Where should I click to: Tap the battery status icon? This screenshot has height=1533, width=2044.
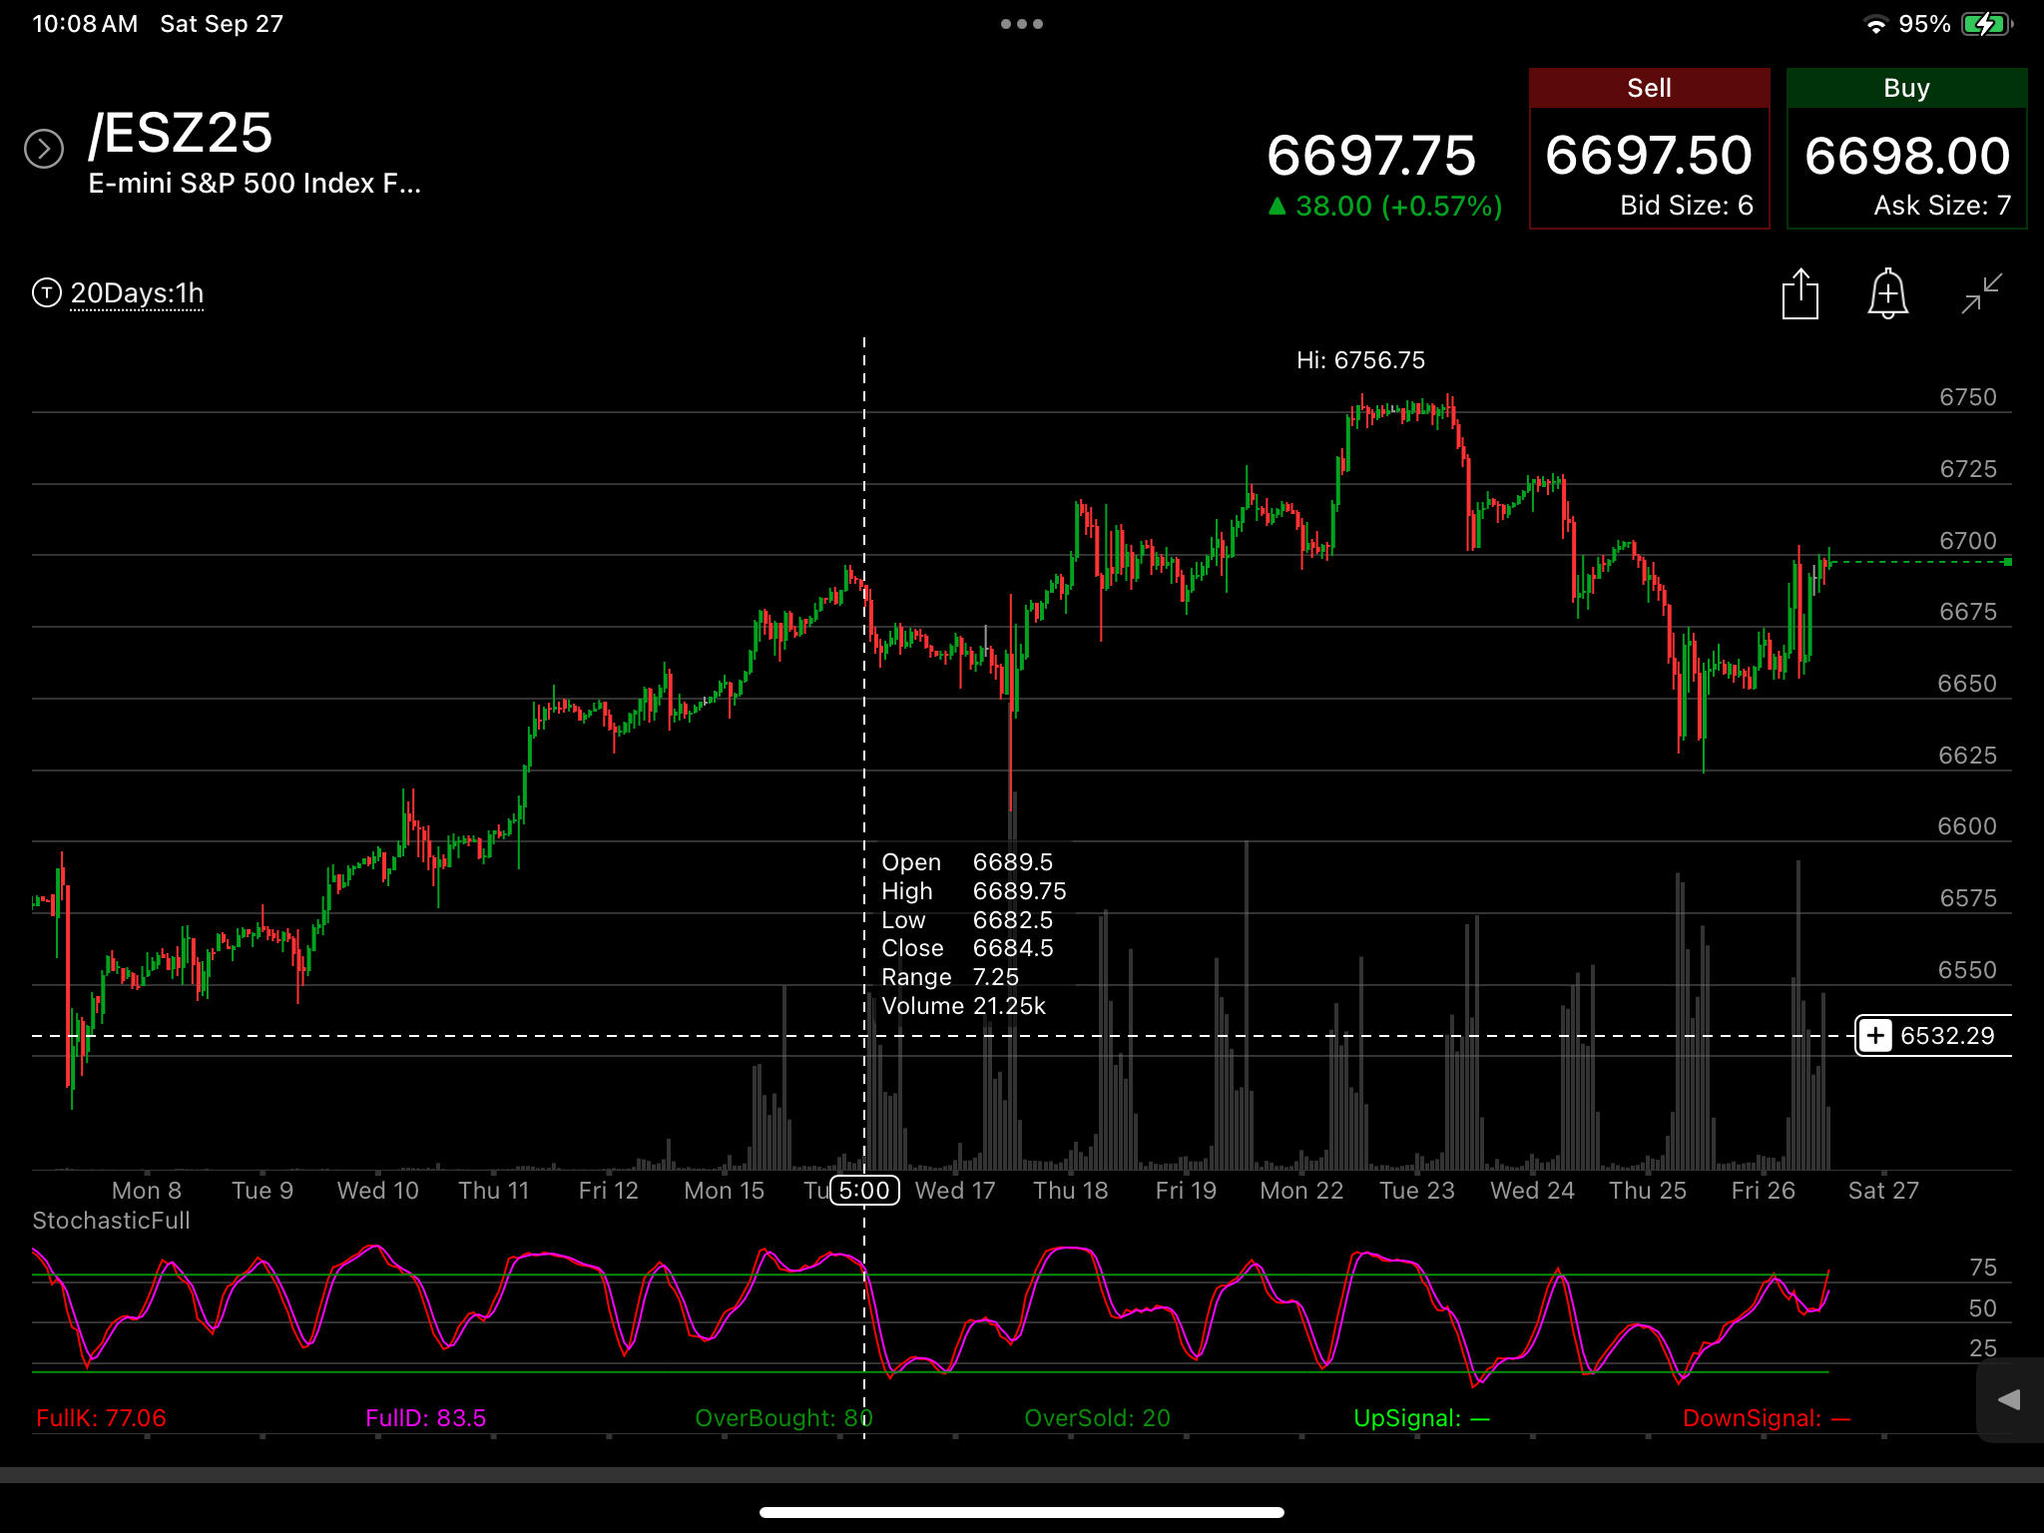click(x=1987, y=24)
